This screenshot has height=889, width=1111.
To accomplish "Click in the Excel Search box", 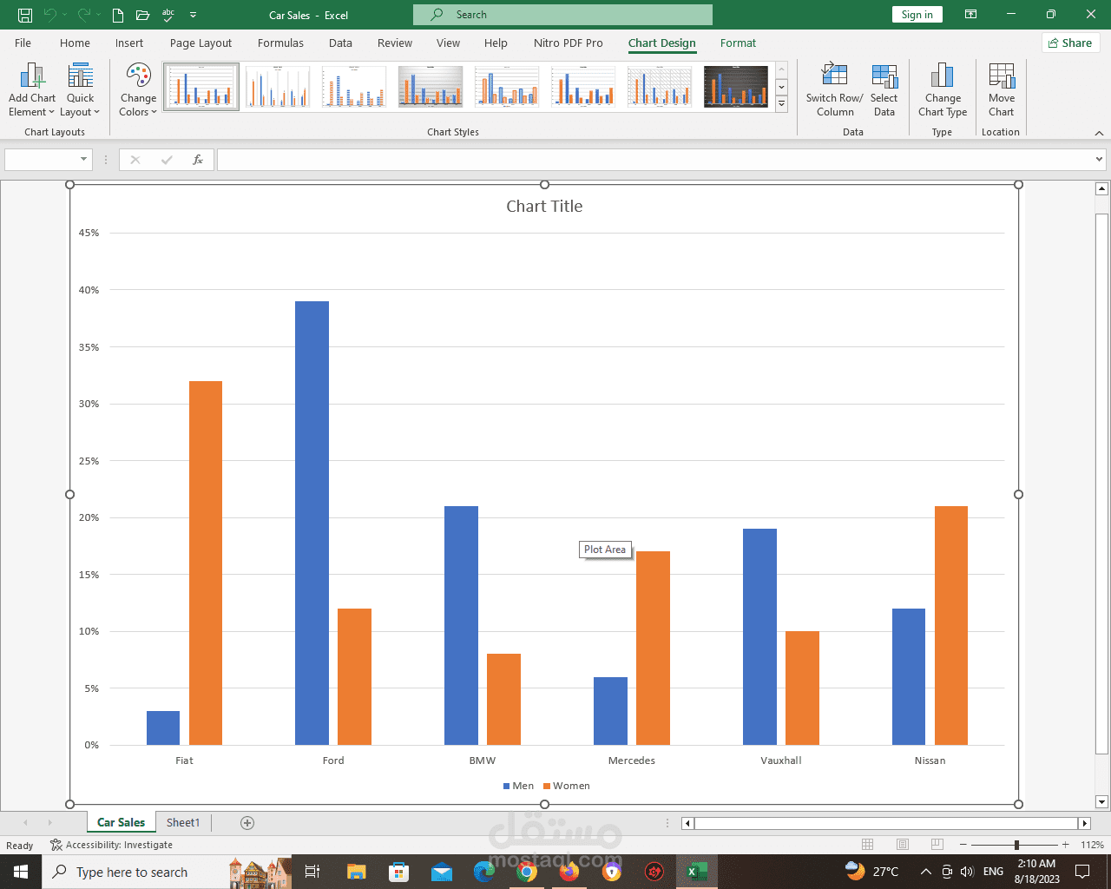I will [x=562, y=15].
